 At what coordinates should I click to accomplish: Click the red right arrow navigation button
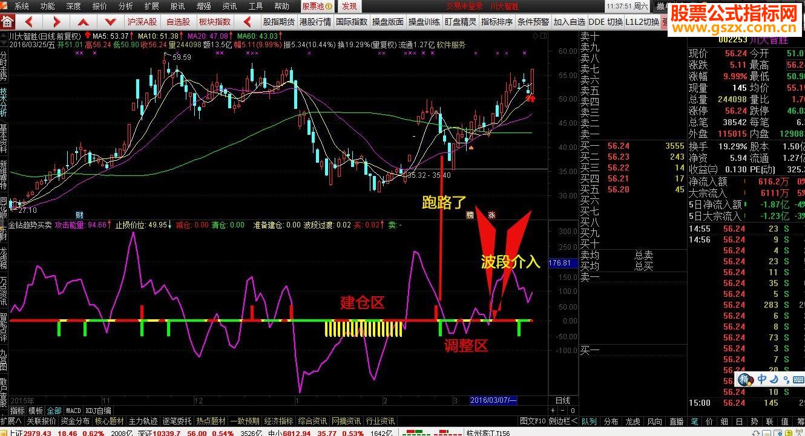56,22
